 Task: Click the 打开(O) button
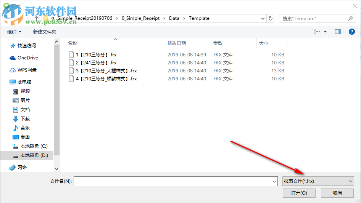[299, 193]
